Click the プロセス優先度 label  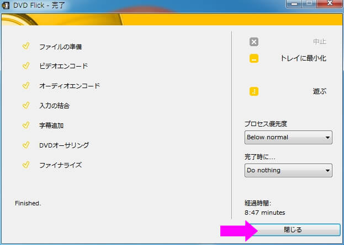click(266, 124)
